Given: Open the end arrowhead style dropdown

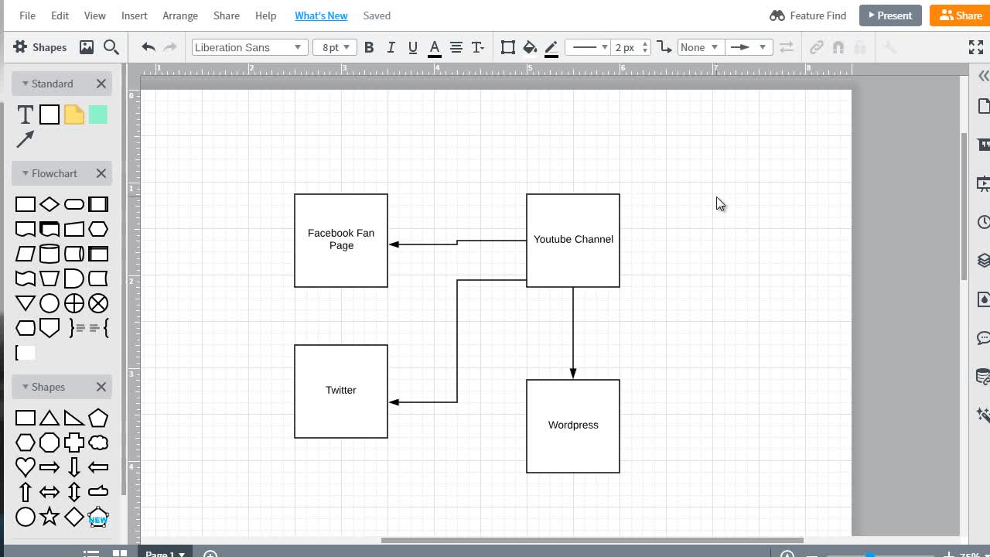Looking at the screenshot, I should [x=749, y=47].
